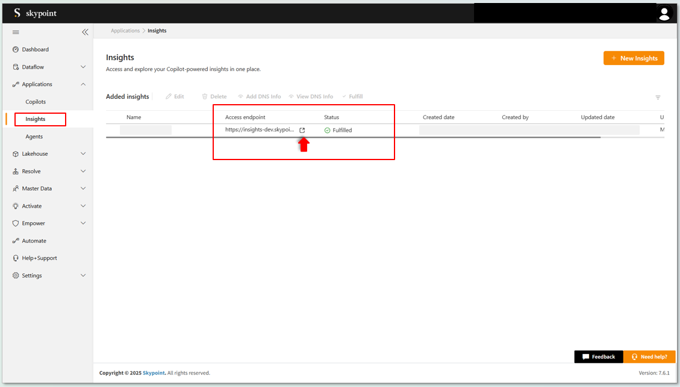Select Agents in the sidebar
The image size is (680, 387).
click(x=34, y=137)
